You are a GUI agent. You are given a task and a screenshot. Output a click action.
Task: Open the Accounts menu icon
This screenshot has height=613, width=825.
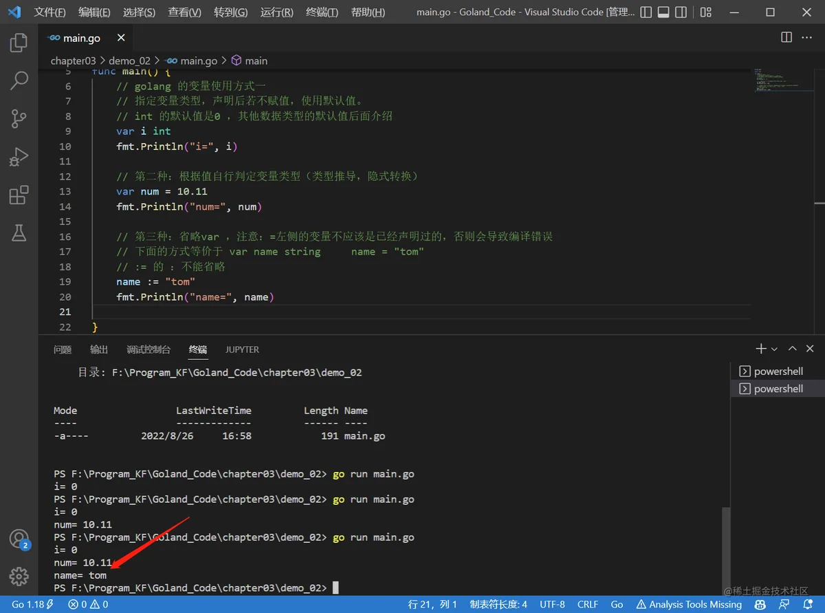pos(19,539)
